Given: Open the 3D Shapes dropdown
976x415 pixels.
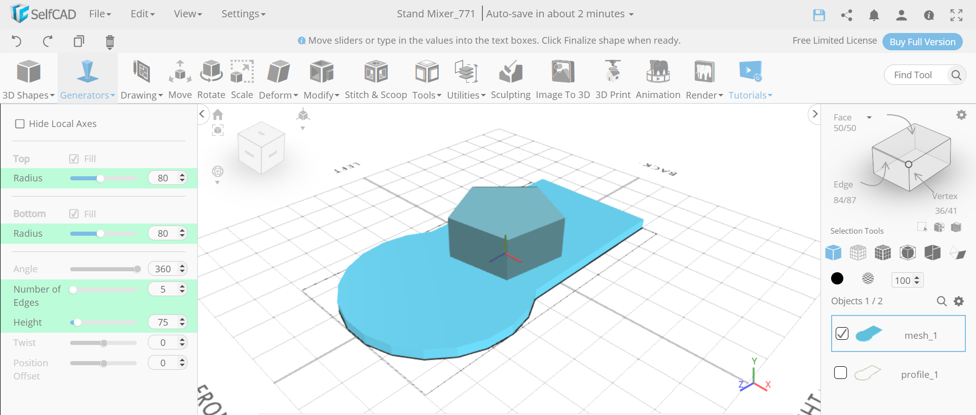Looking at the screenshot, I should point(28,79).
